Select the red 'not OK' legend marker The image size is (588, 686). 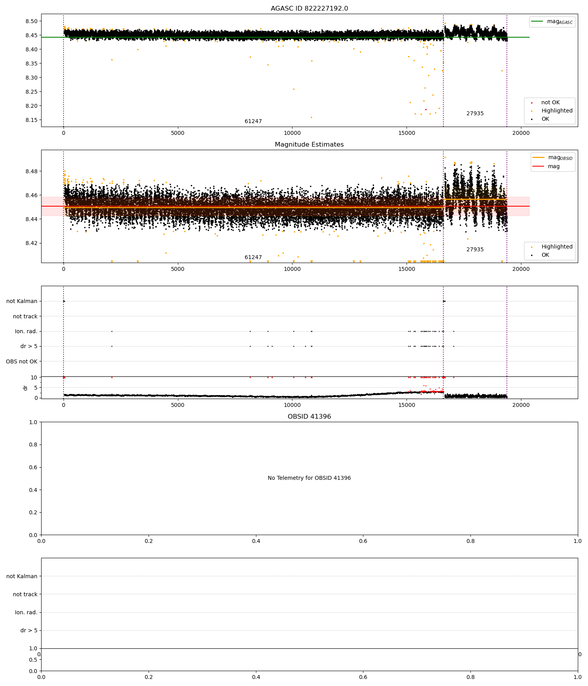pos(532,103)
